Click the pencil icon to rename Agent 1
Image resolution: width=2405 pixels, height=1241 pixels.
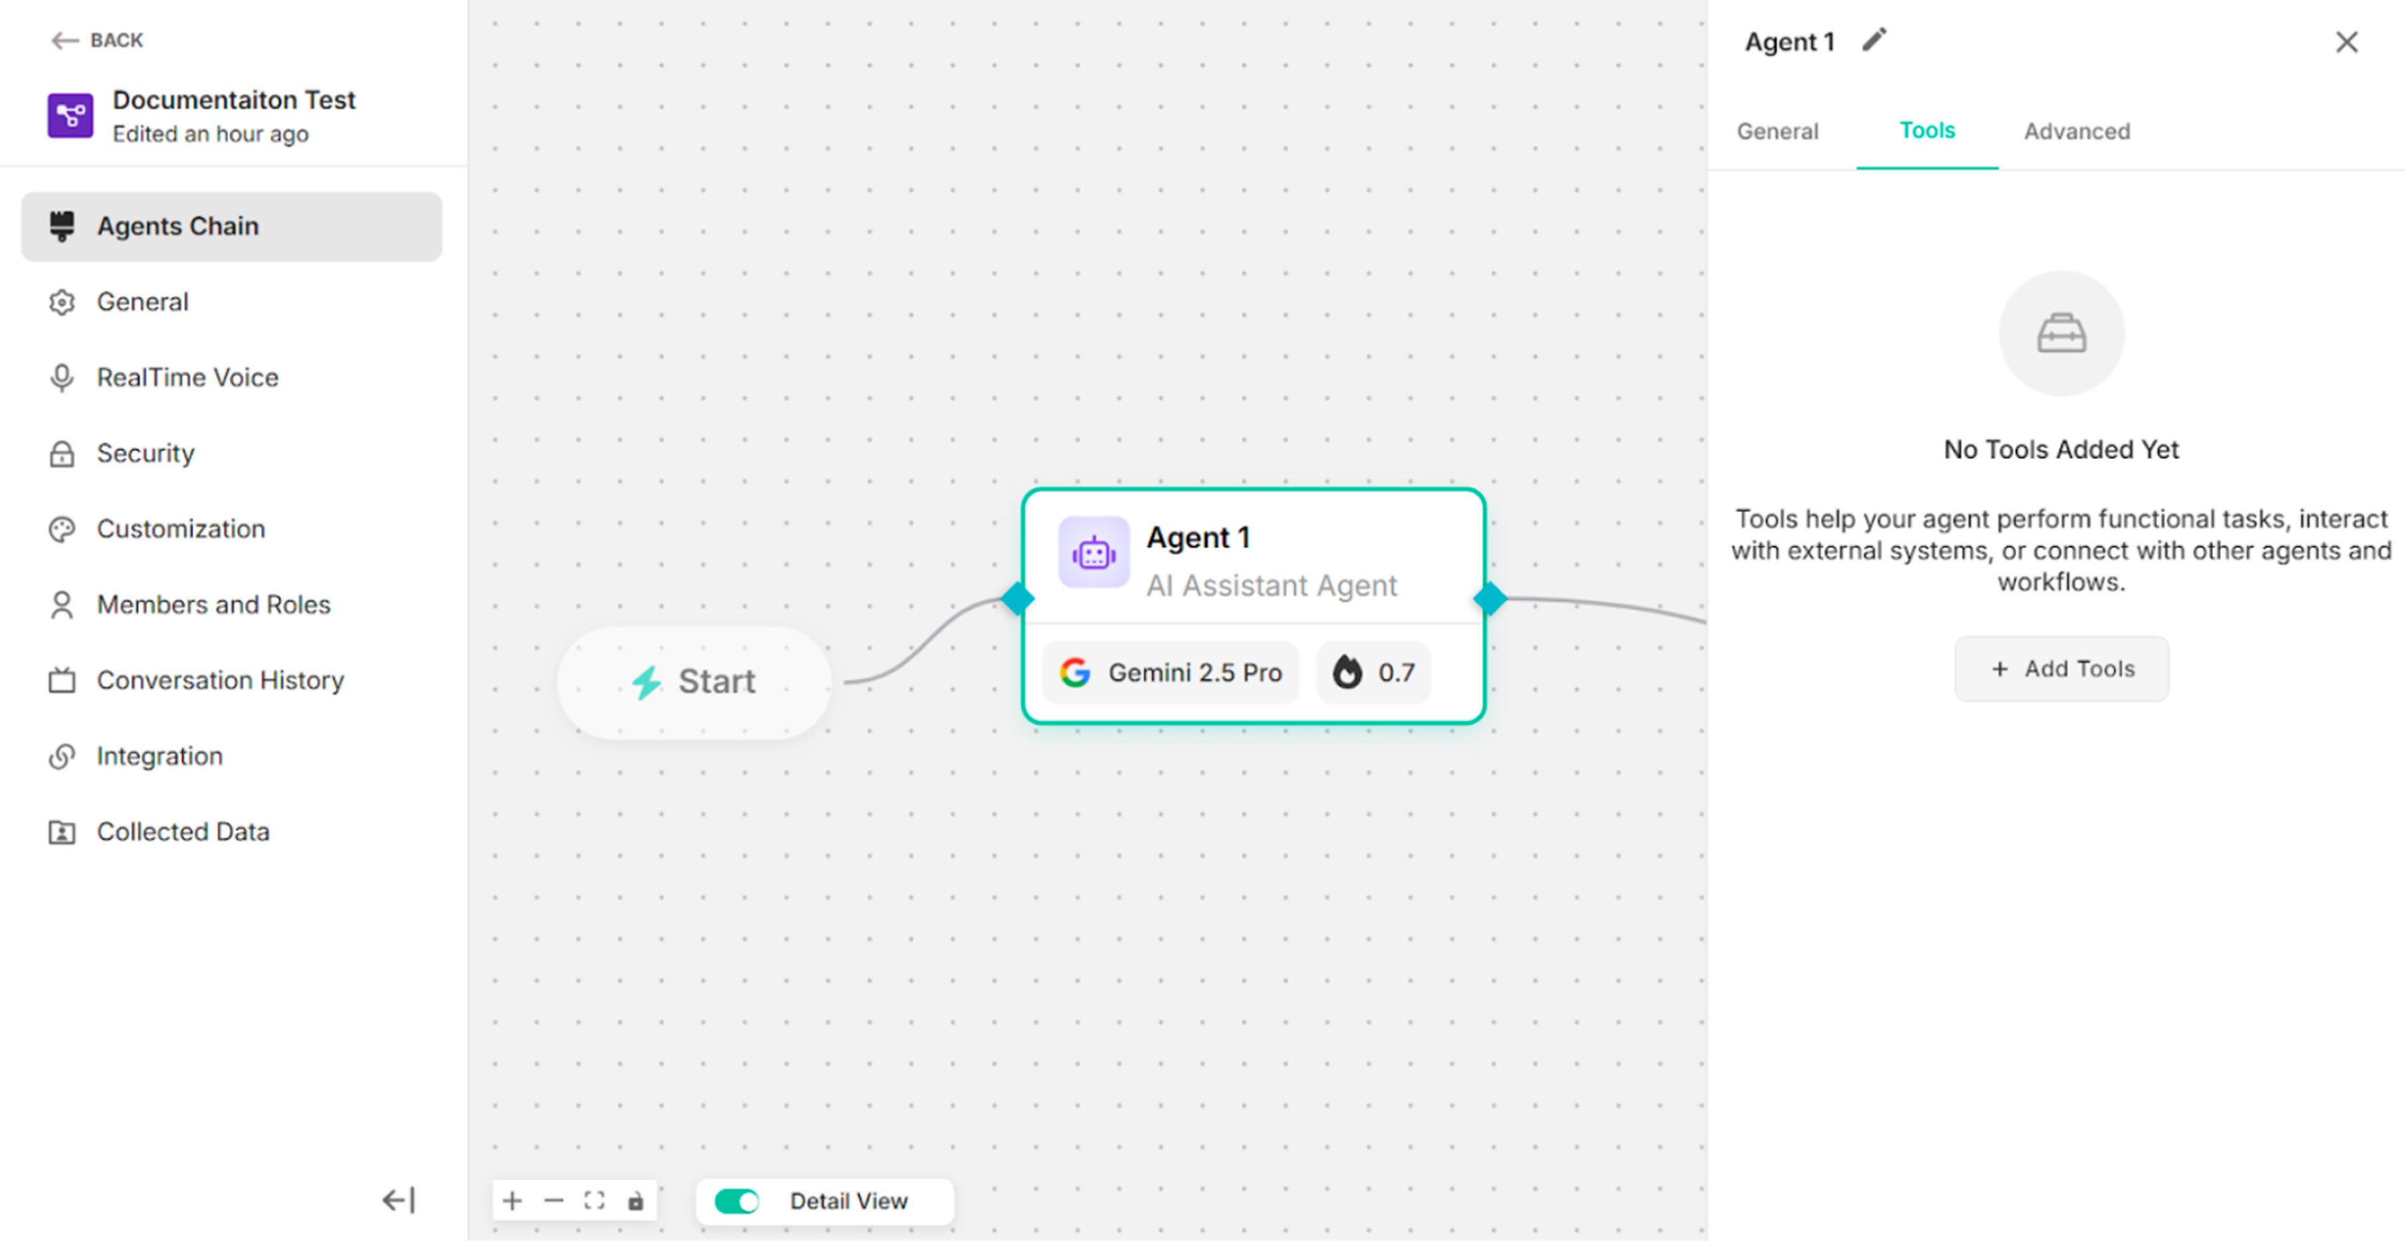click(1874, 40)
